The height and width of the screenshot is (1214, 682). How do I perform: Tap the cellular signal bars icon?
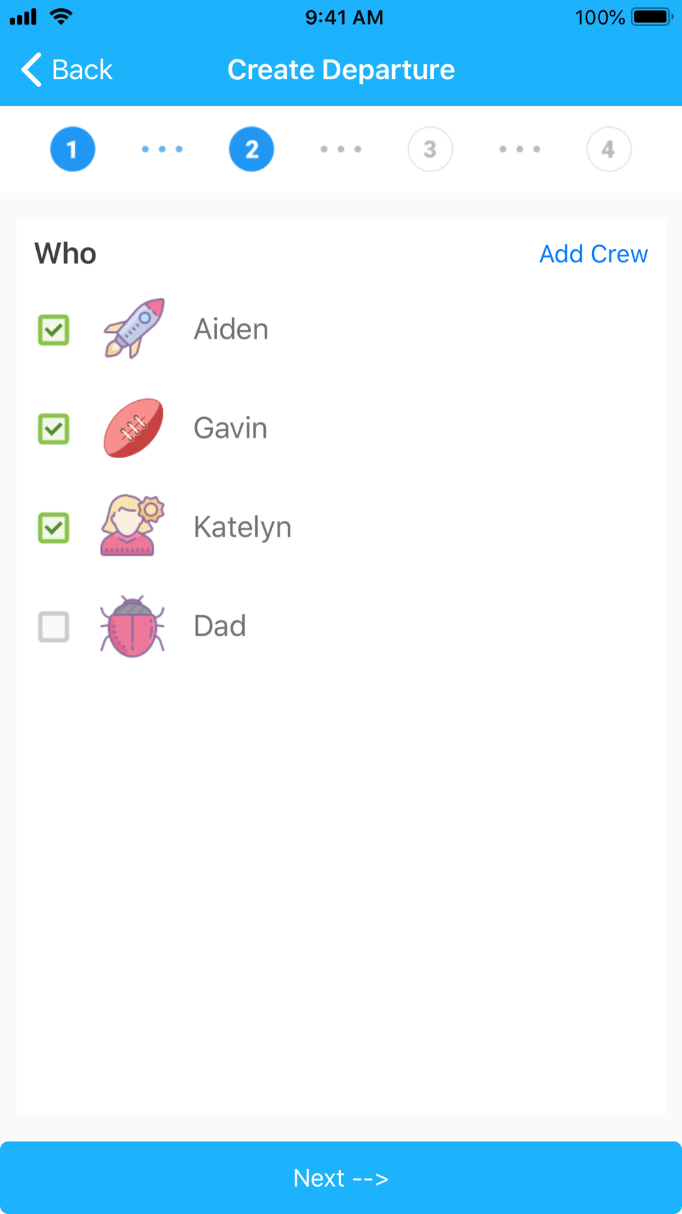point(23,17)
